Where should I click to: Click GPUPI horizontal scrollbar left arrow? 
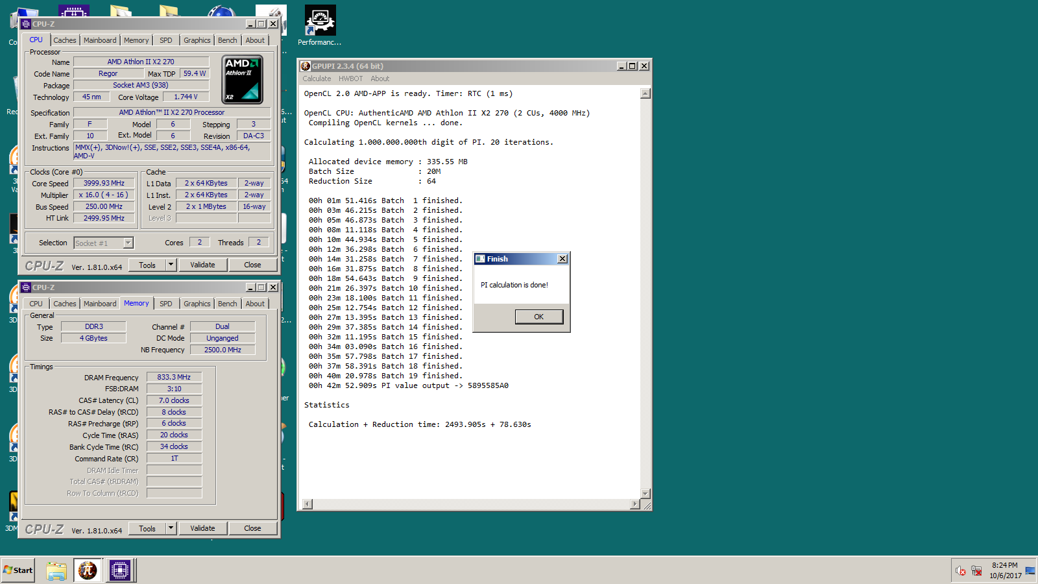tap(308, 504)
